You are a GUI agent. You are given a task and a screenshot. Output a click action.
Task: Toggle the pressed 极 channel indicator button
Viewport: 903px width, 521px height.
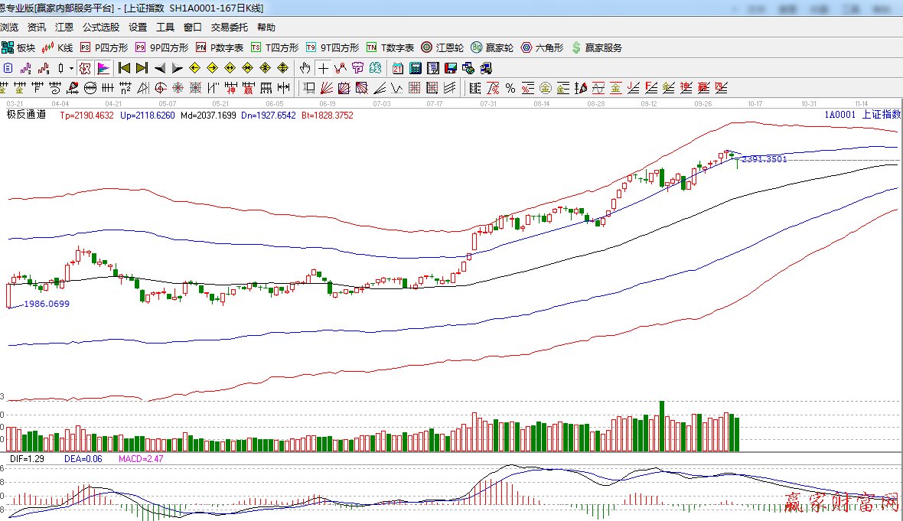point(85,68)
